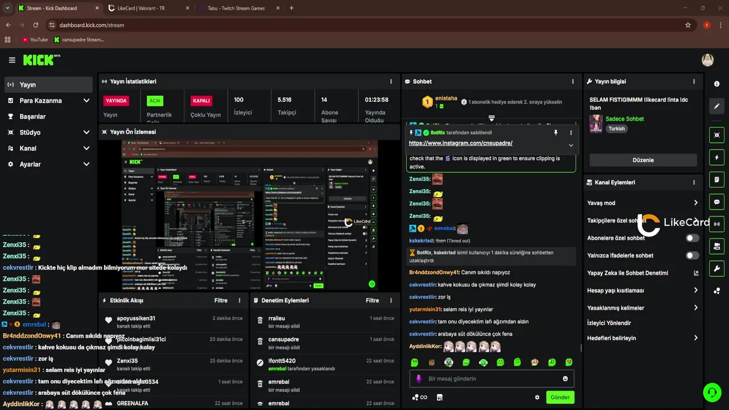Open Yayın İstatistikleri three-dot menu

(391, 81)
